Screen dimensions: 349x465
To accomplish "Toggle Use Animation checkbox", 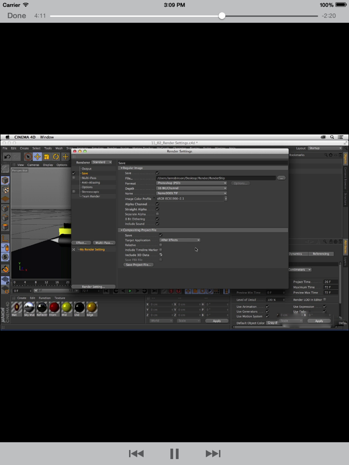I will (267, 307).
